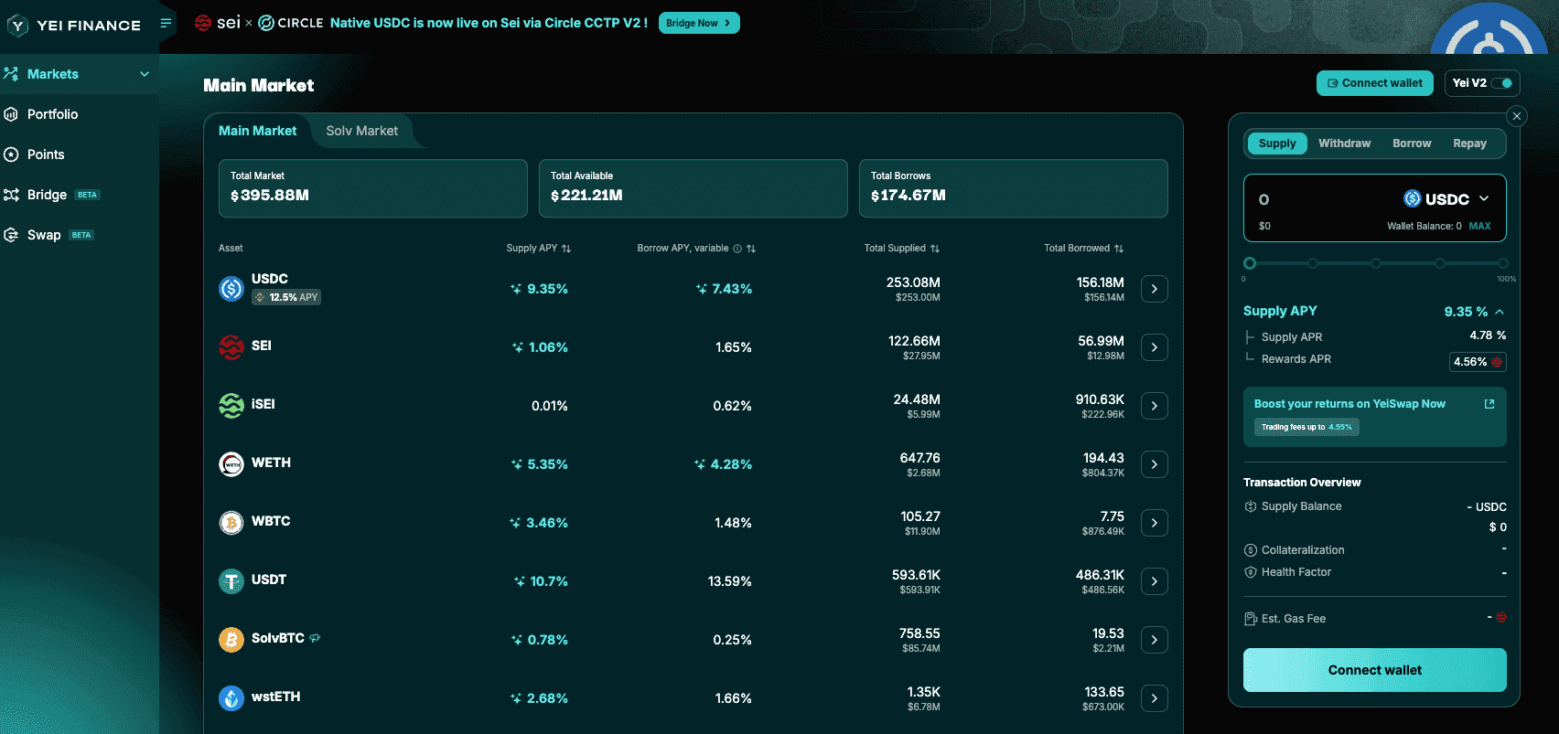Click the SolvBTC token icon
Screen dimensions: 1559x734
coord(231,640)
